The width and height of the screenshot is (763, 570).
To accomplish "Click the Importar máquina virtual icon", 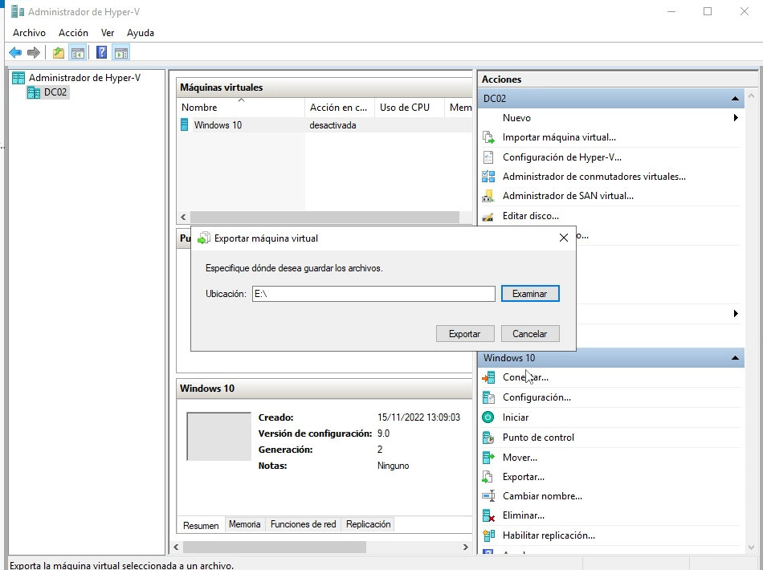I will pos(488,137).
